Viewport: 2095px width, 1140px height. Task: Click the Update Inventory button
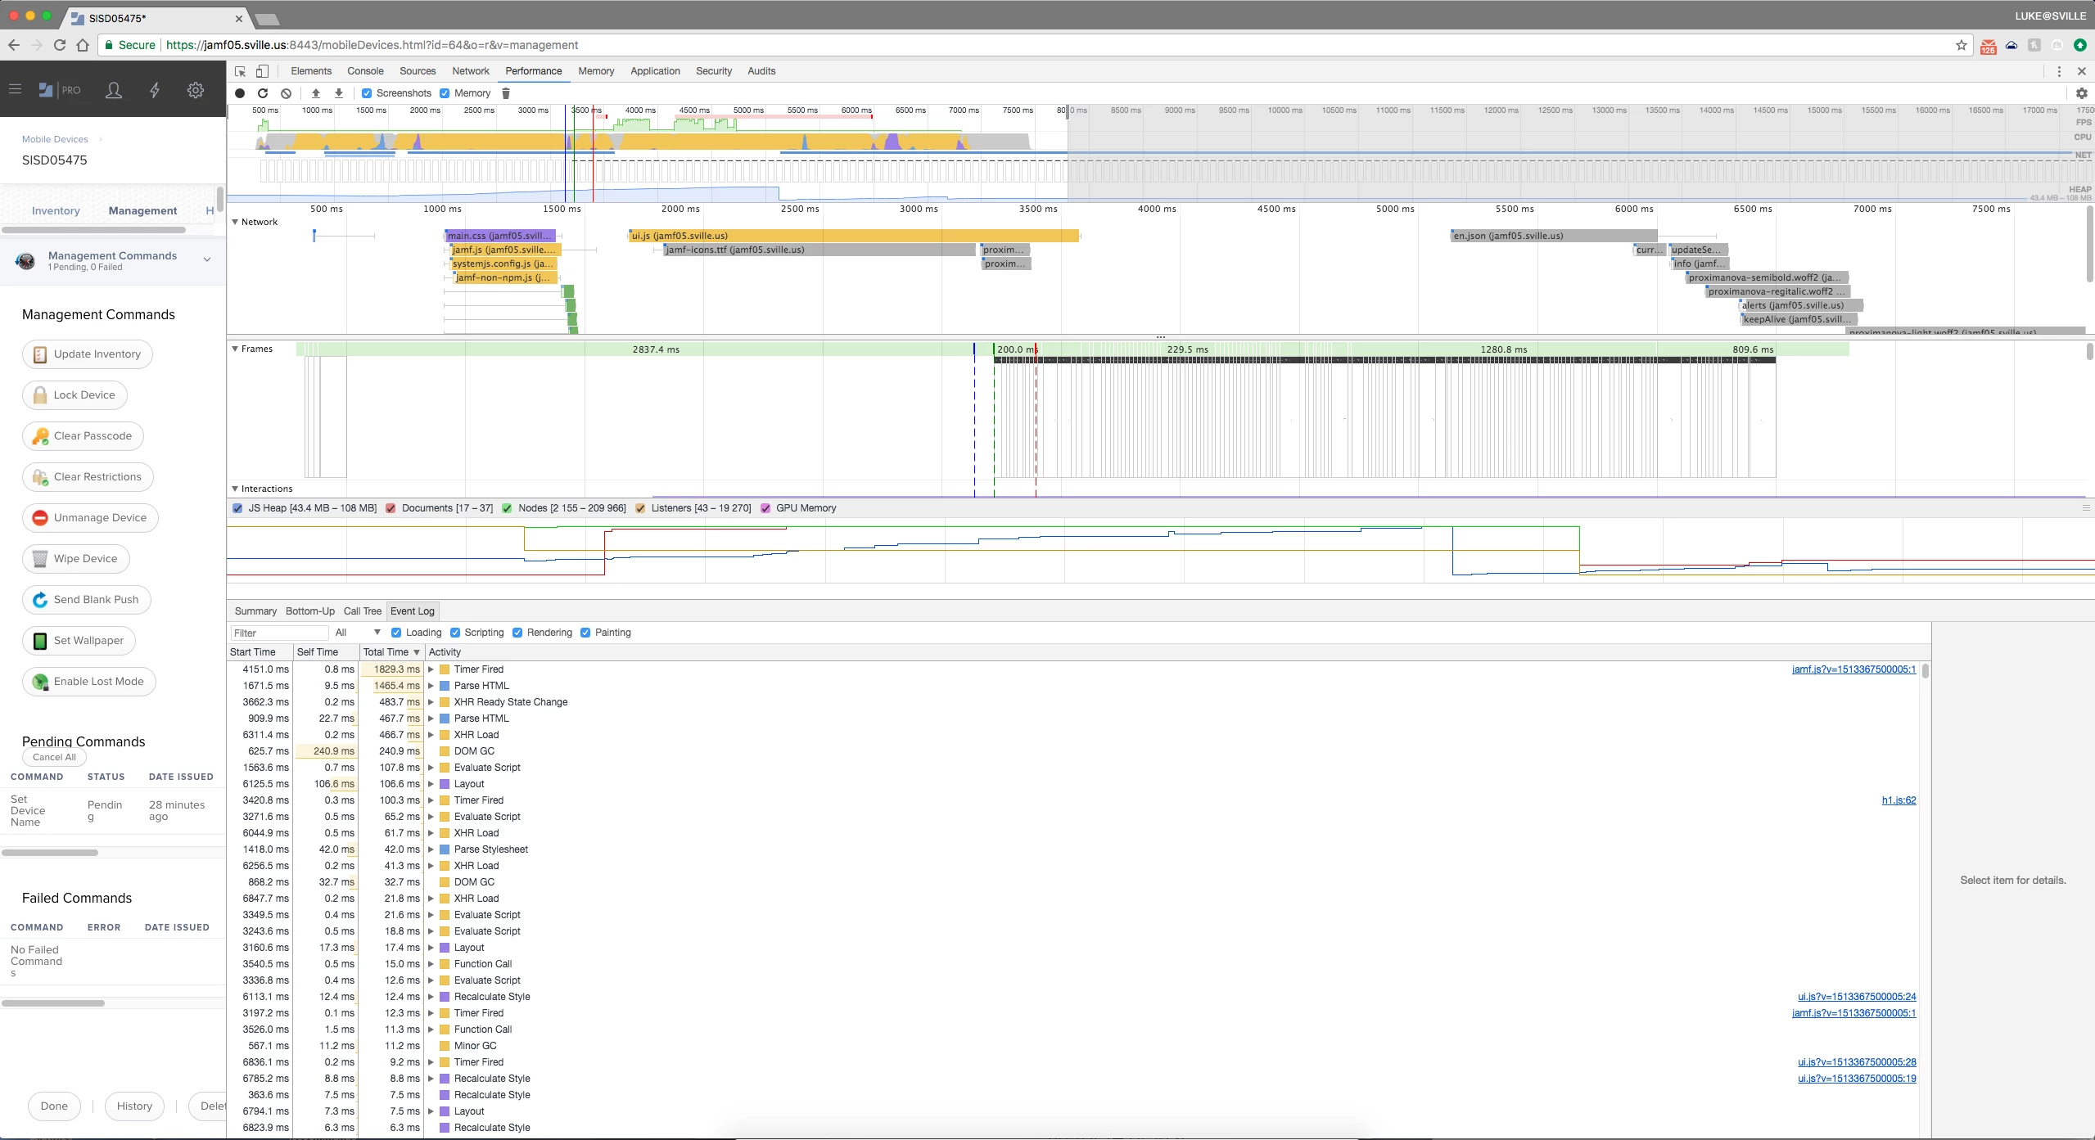(88, 354)
